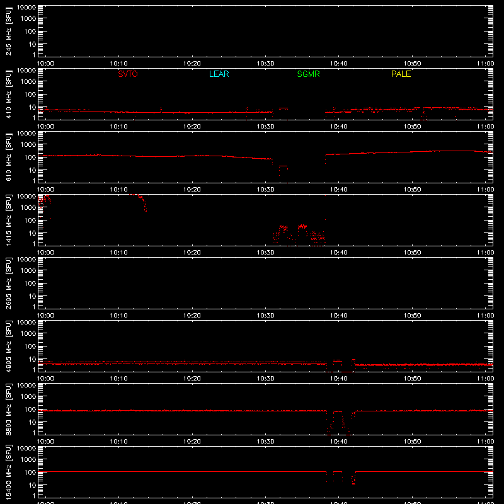Image resolution: width=504 pixels, height=504 pixels.
Task: Click the 245 MHz [SFU] axis title
Action: 8,31
